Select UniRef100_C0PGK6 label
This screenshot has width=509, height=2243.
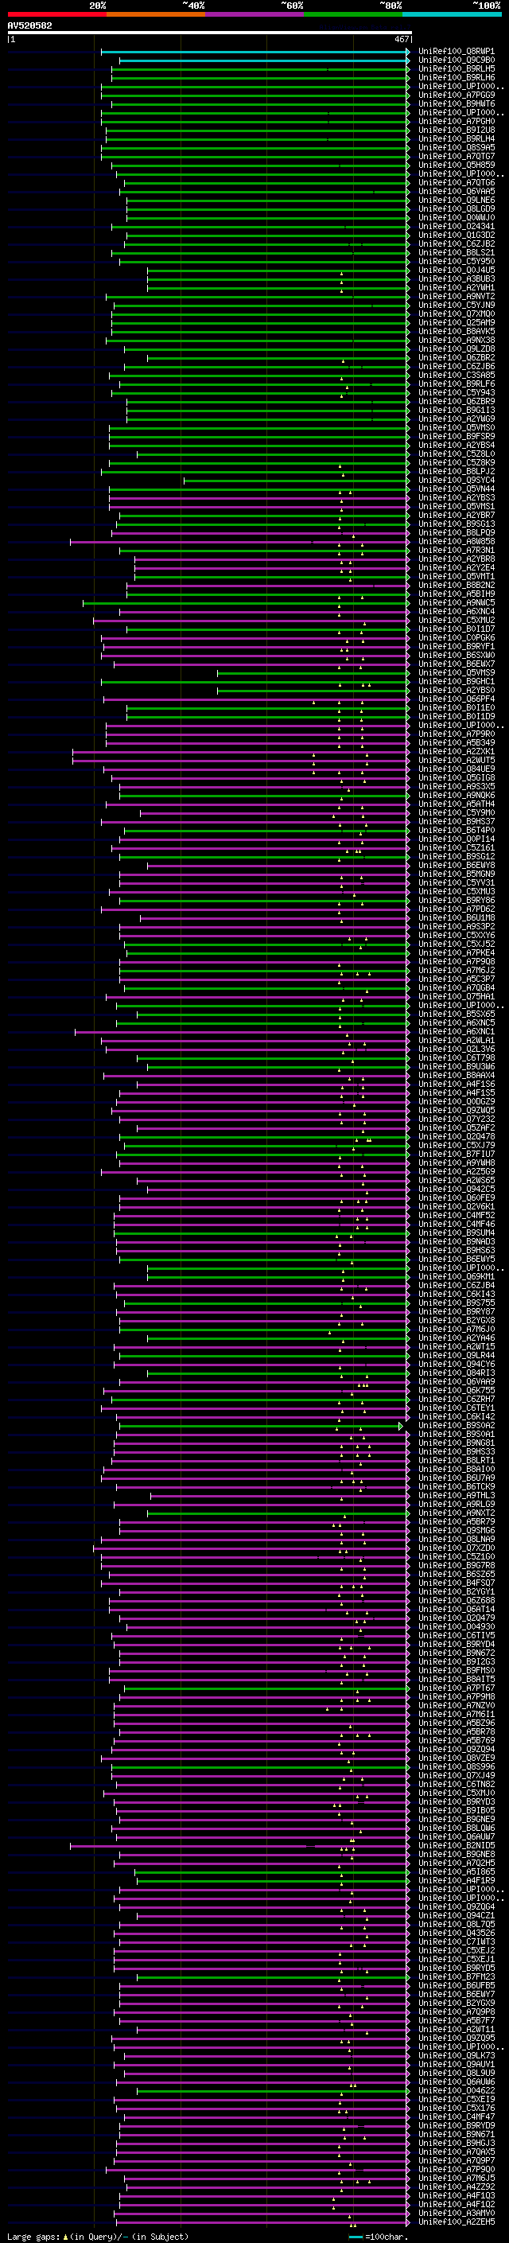click(456, 637)
